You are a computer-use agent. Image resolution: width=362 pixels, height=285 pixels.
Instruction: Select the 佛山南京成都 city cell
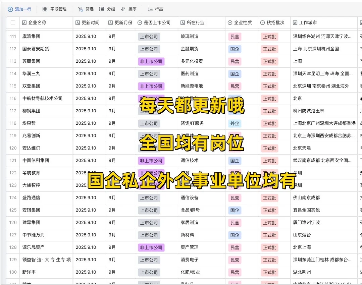(x=324, y=198)
